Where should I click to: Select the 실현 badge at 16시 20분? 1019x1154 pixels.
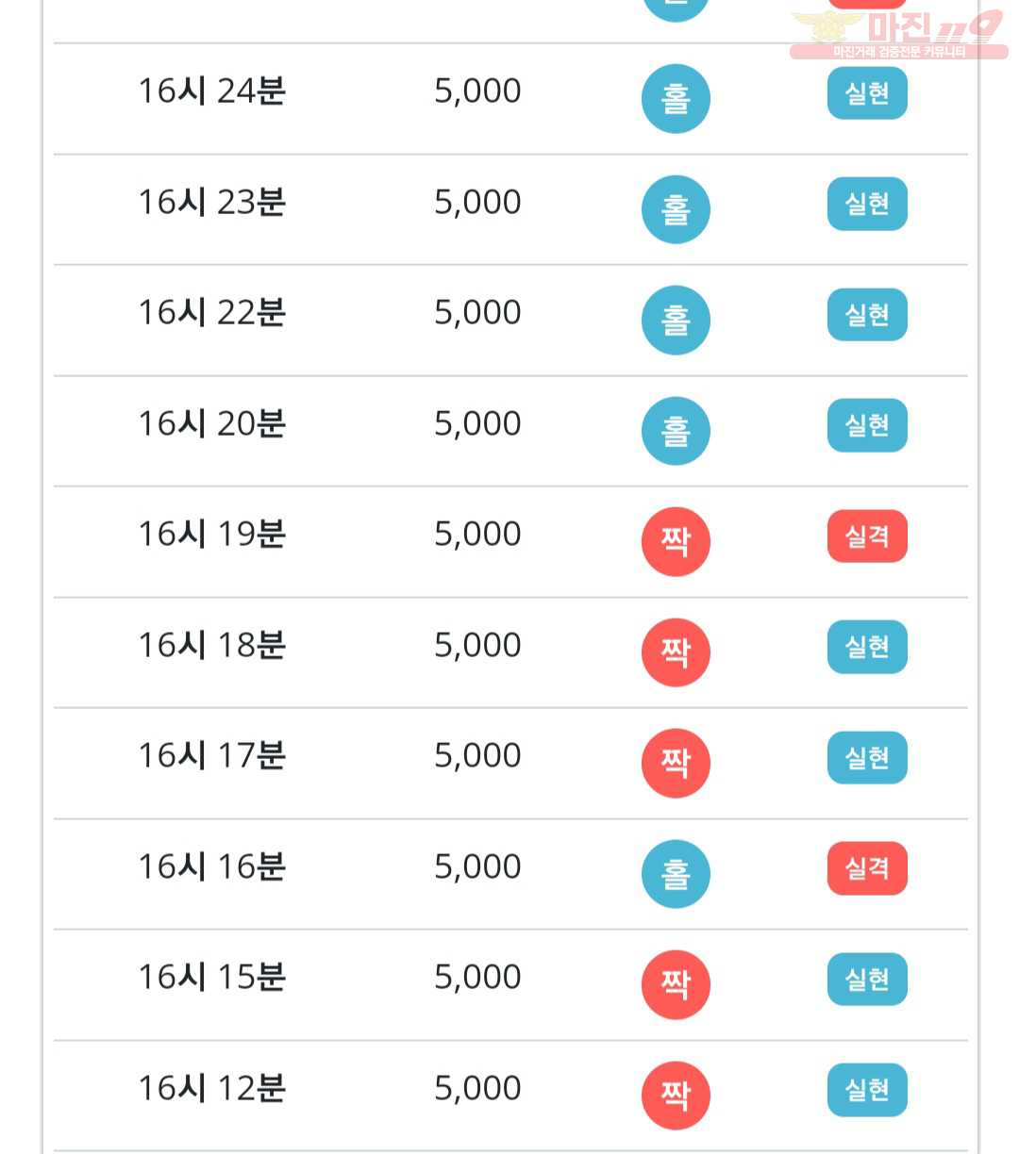click(x=867, y=425)
